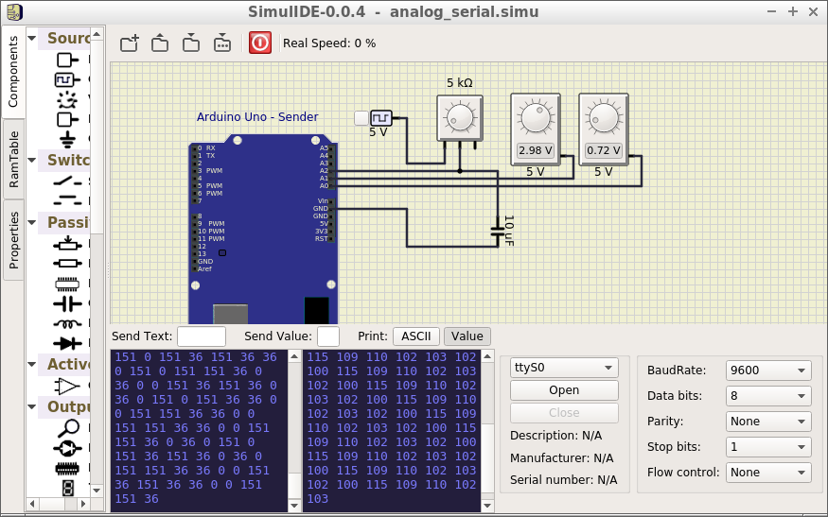Select the Clock source component icon
This screenshot has height=517, width=828.
[x=67, y=79]
